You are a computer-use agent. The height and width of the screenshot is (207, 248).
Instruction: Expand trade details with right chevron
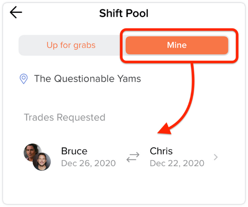pyautogui.click(x=216, y=157)
